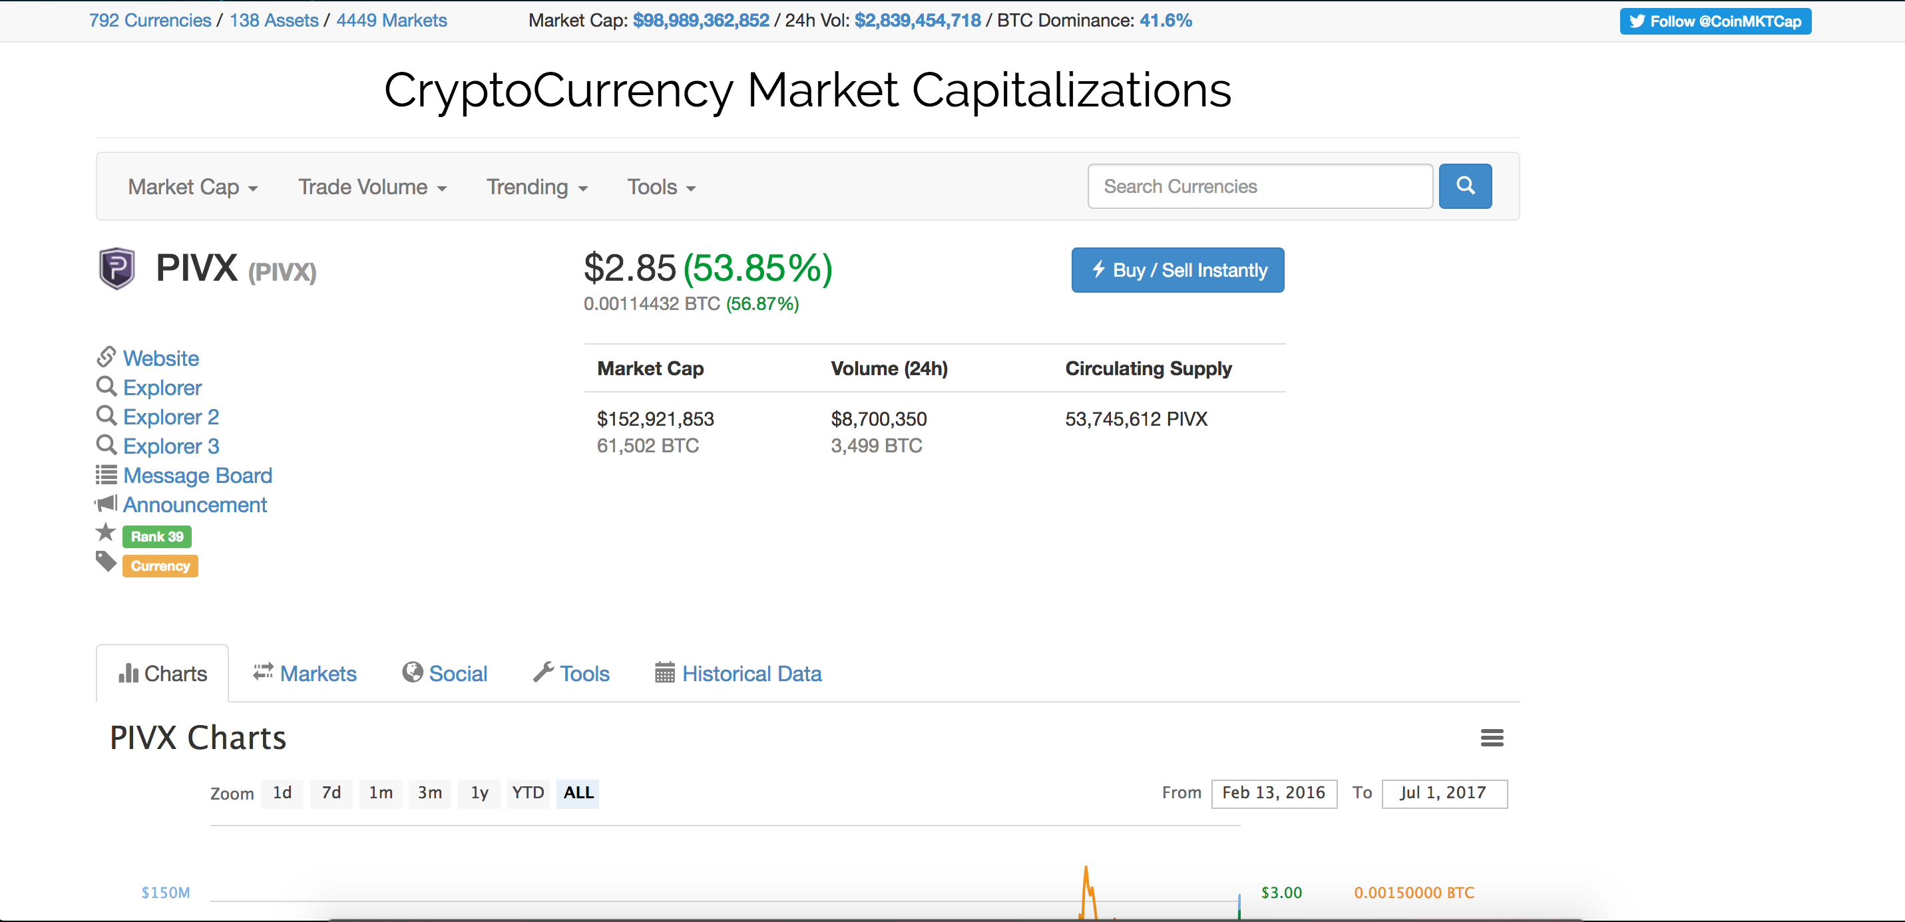Expand the Tools dropdown in navbar
1905x922 pixels.
(x=661, y=187)
